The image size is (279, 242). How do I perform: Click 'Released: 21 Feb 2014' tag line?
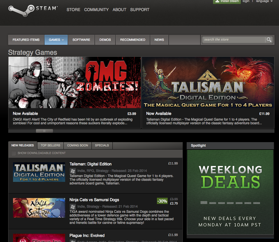tap(120, 206)
